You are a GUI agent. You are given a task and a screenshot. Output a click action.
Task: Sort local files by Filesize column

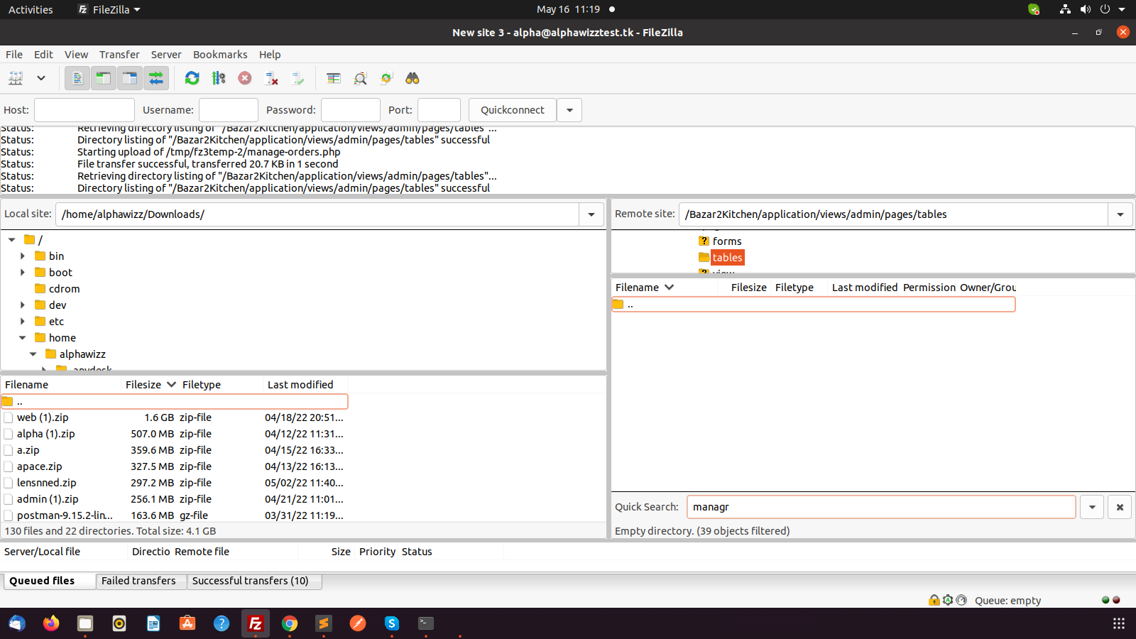pyautogui.click(x=150, y=385)
